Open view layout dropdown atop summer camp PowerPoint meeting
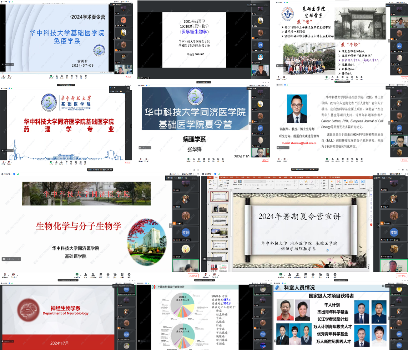This screenshot has height=350, width=408. 397,174
